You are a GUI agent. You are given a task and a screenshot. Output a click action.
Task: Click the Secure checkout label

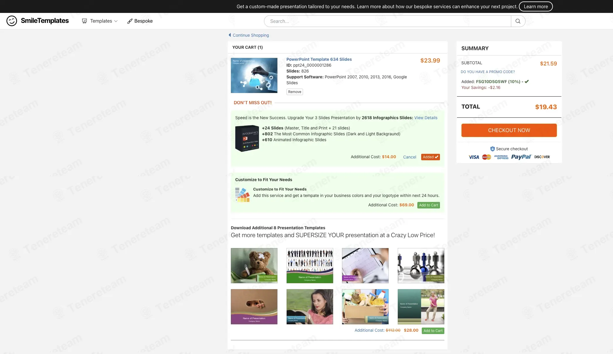coord(512,149)
